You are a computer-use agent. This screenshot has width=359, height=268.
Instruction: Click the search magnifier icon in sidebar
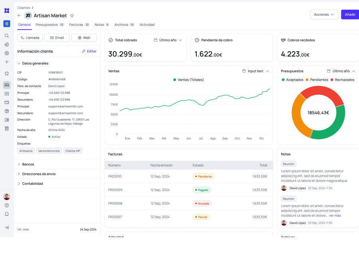(7, 36)
